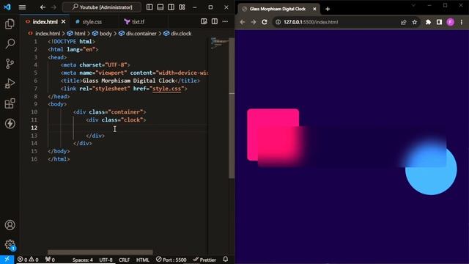Go forward in VS Code navigation history
This screenshot has height=264, width=469.
(53, 7)
